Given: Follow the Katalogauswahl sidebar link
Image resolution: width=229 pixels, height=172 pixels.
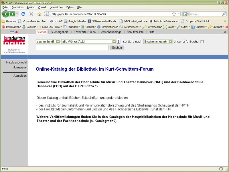Looking at the screenshot, I should click(16, 62).
